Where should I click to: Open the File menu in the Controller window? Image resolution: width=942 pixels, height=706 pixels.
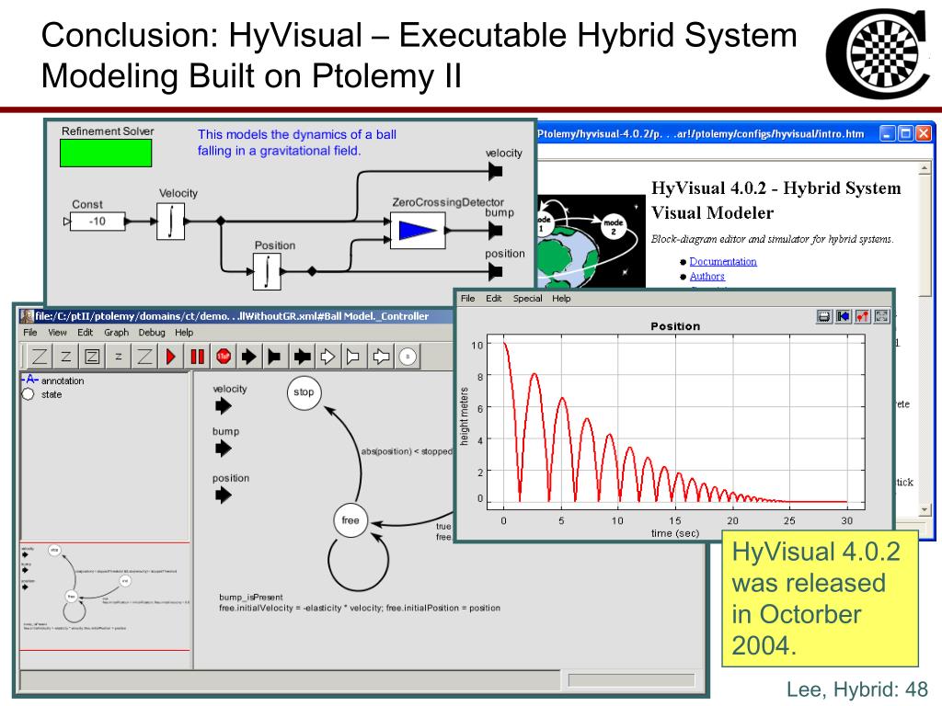[30, 332]
